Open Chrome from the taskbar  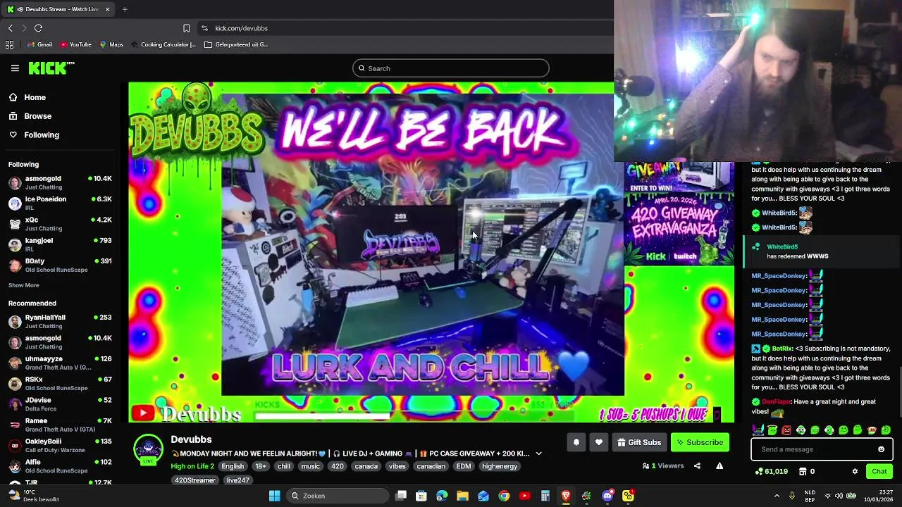pyautogui.click(x=504, y=496)
